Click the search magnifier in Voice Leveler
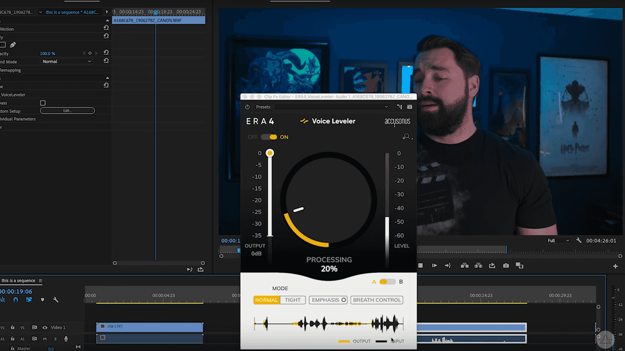 [407, 136]
